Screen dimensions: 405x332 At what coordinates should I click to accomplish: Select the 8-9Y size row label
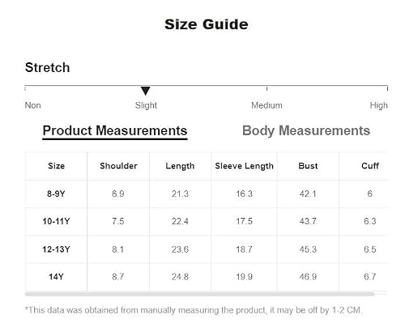coord(56,194)
